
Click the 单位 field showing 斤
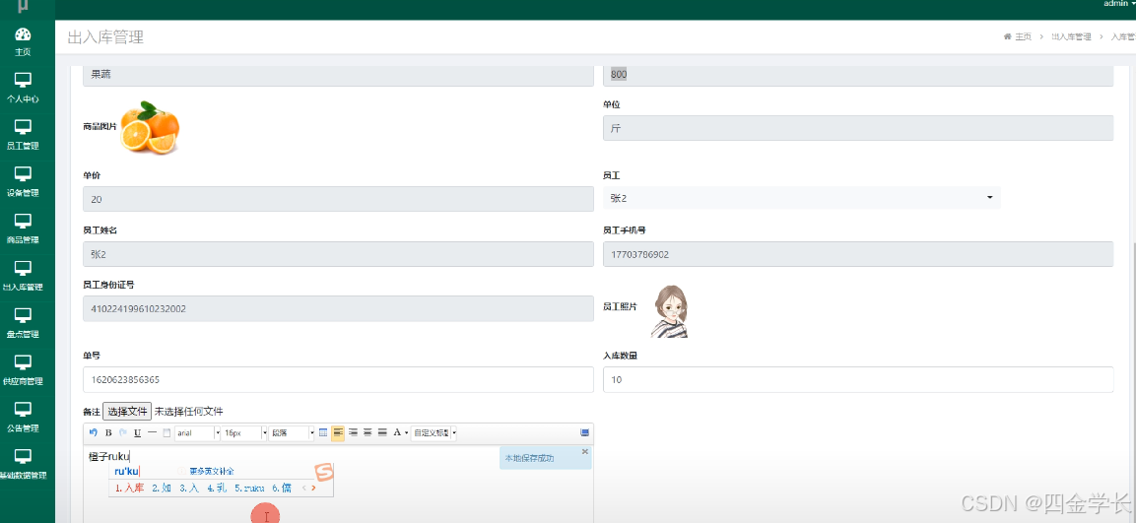click(x=858, y=128)
